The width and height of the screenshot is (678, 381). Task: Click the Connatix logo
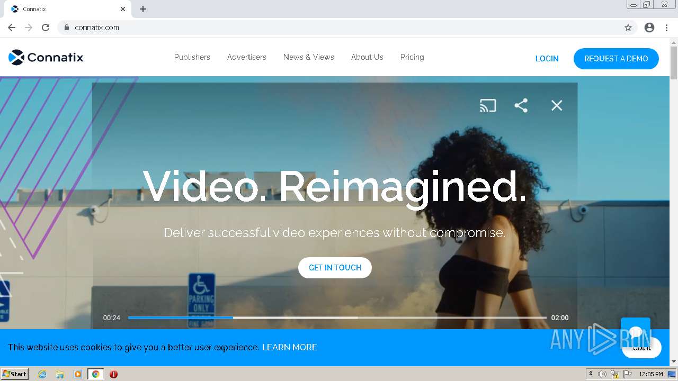click(x=46, y=57)
